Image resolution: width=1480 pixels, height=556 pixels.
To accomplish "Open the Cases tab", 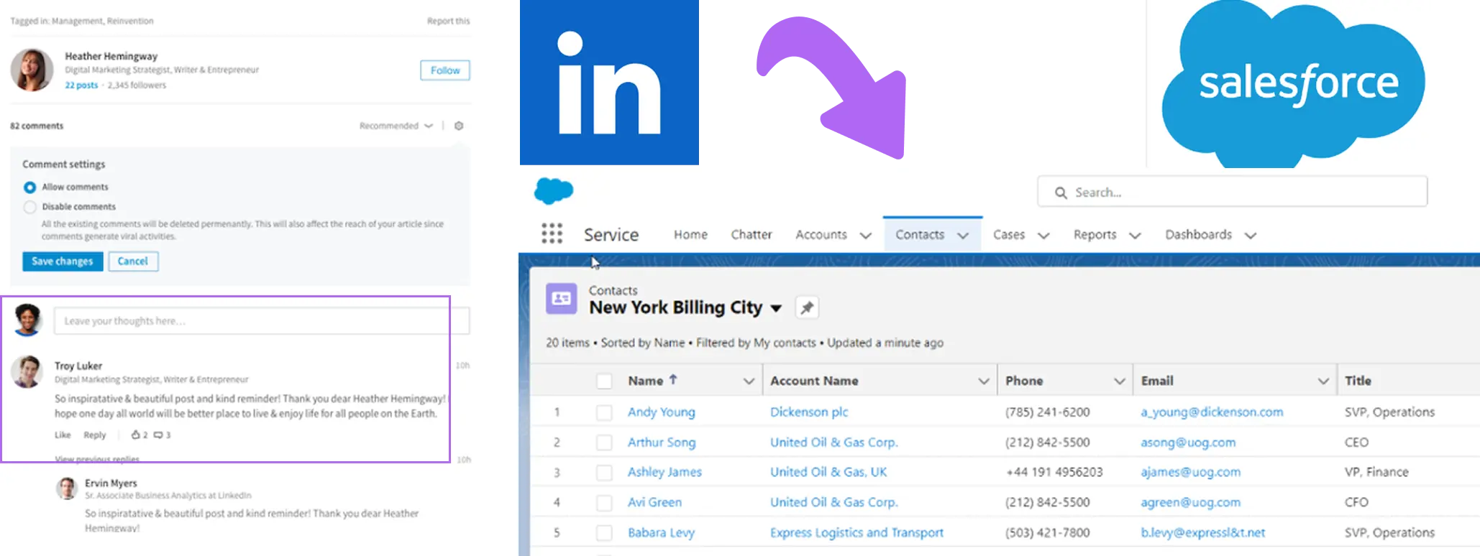I will pos(1009,234).
